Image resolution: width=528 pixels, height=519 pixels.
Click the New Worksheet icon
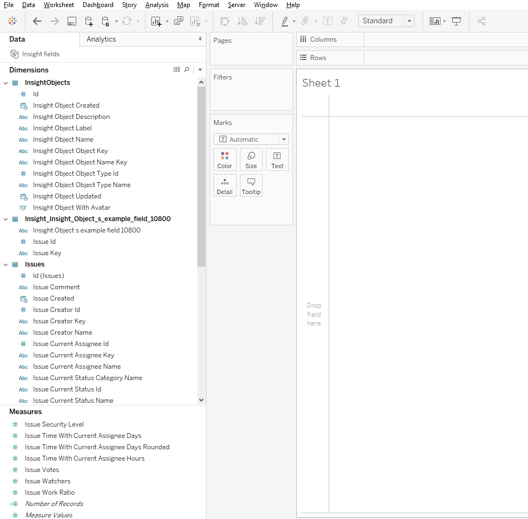[x=156, y=21]
